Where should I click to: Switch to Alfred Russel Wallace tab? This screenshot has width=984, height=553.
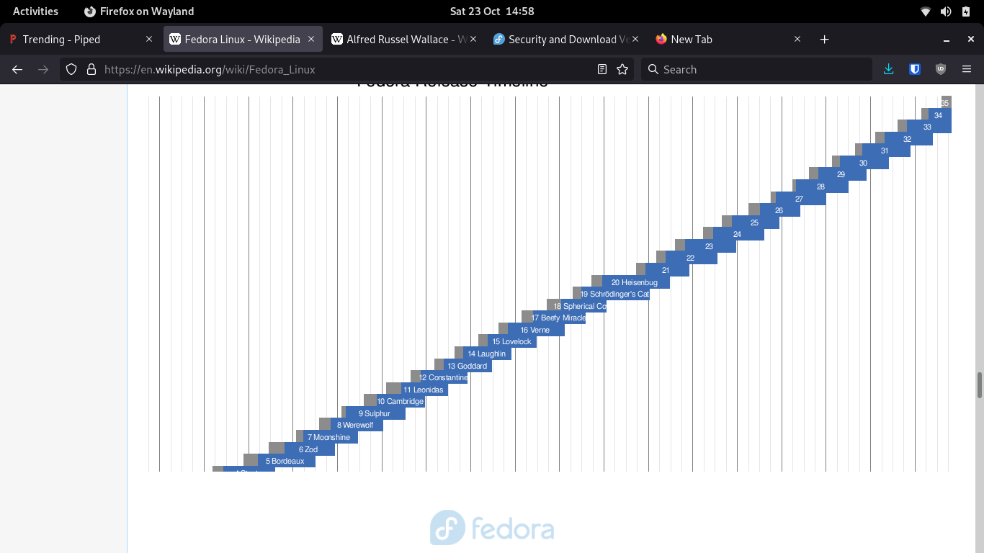click(x=405, y=40)
